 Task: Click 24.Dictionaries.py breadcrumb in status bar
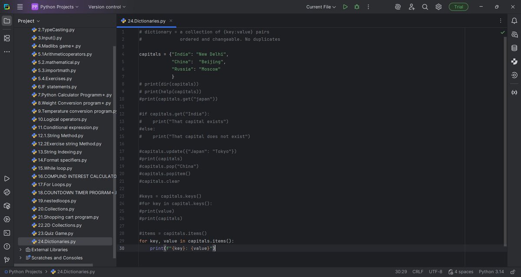point(73,272)
